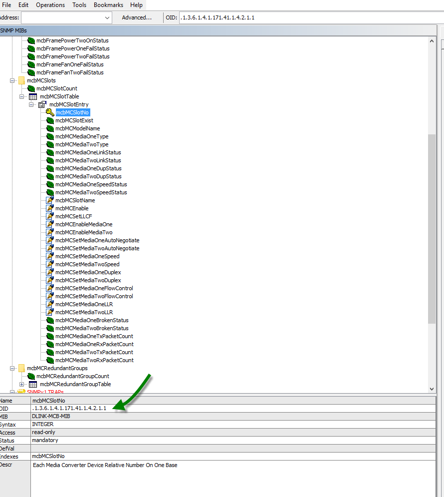
Task: Select mcbFramePowerOneFailStatus in the tree
Action: pyautogui.click(x=73, y=48)
